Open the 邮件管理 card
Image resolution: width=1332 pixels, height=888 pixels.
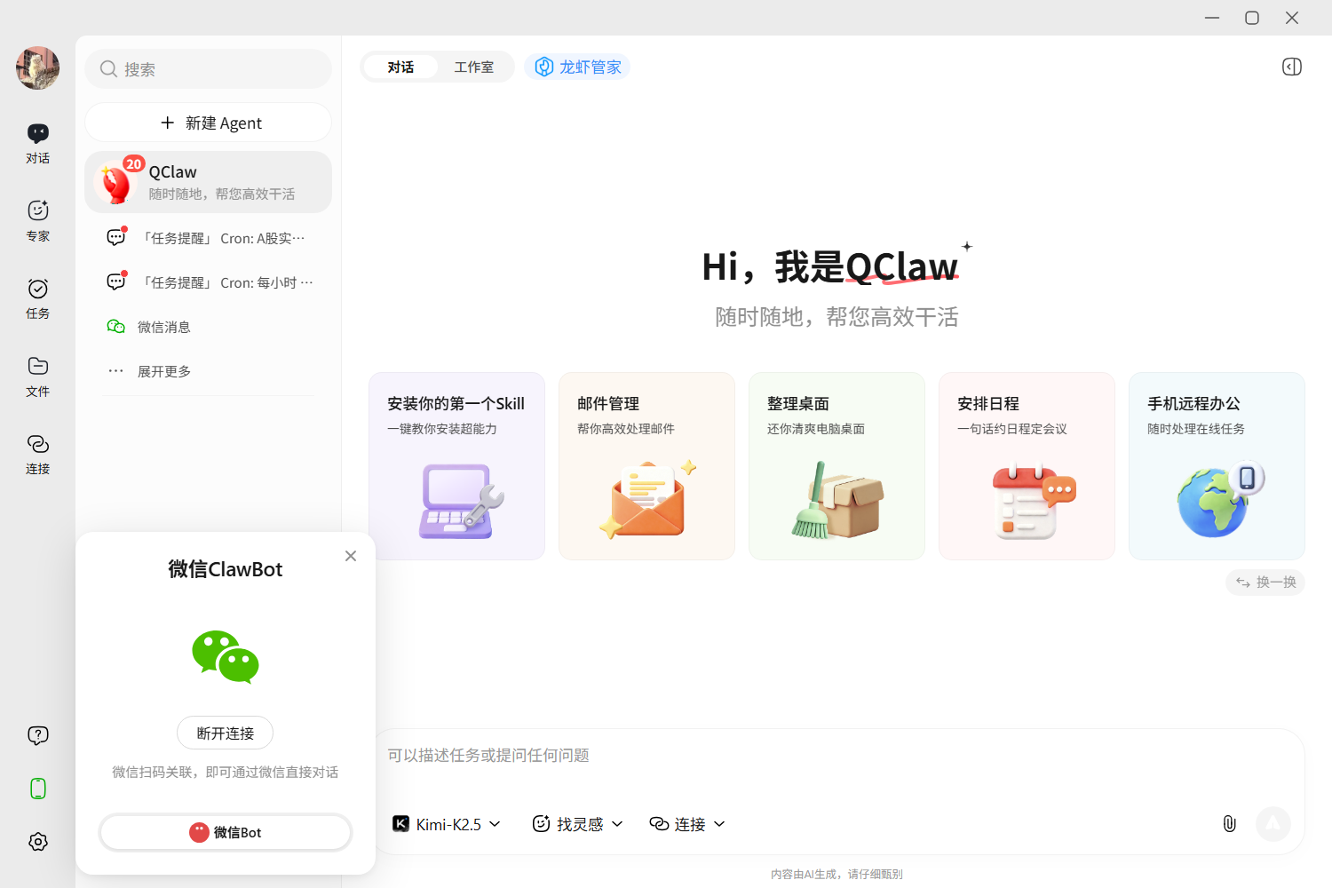point(646,466)
